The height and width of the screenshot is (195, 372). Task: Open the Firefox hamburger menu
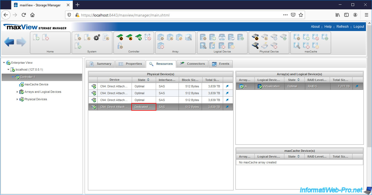[366, 15]
